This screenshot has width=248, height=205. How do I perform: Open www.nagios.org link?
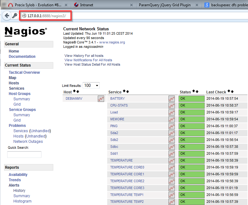point(112,42)
